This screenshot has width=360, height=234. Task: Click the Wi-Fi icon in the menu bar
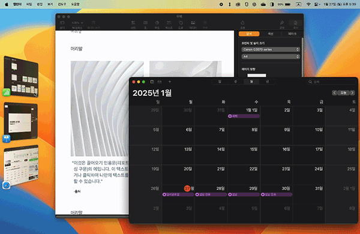coord(308,4)
